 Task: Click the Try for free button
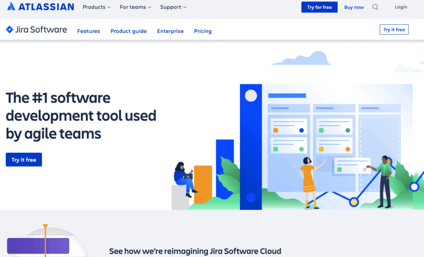tap(319, 7)
